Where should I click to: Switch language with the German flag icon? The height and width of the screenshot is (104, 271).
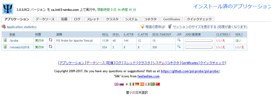coord(137,84)
